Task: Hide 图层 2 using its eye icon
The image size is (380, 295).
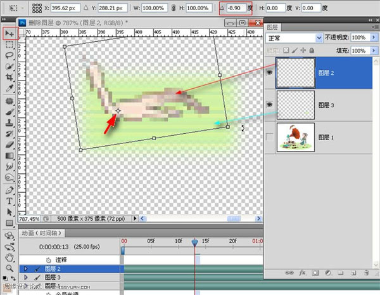Action: pyautogui.click(x=271, y=71)
